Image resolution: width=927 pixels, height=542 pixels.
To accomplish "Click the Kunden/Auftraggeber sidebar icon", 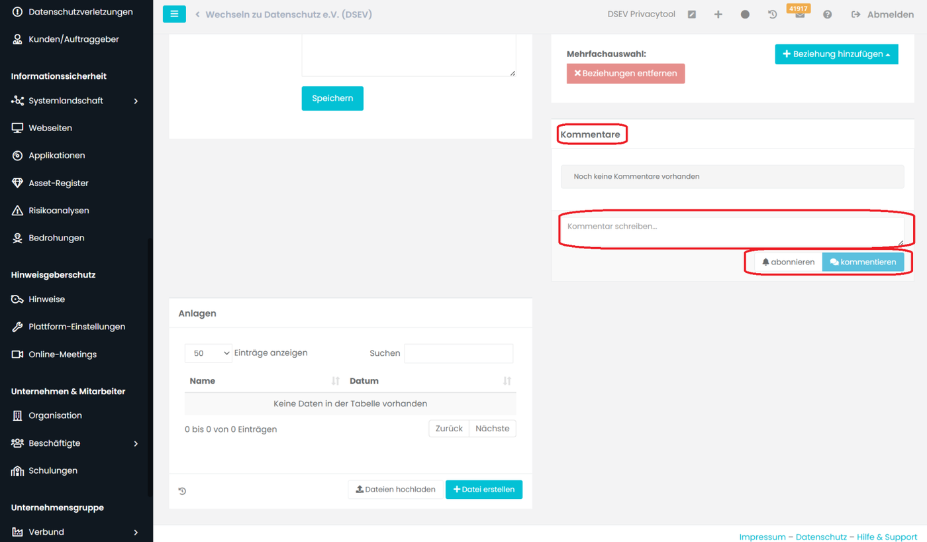I will (17, 40).
